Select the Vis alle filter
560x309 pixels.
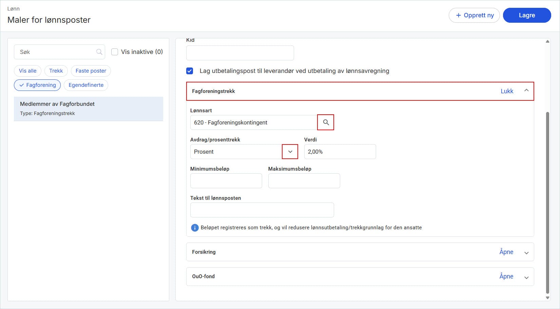tap(27, 71)
